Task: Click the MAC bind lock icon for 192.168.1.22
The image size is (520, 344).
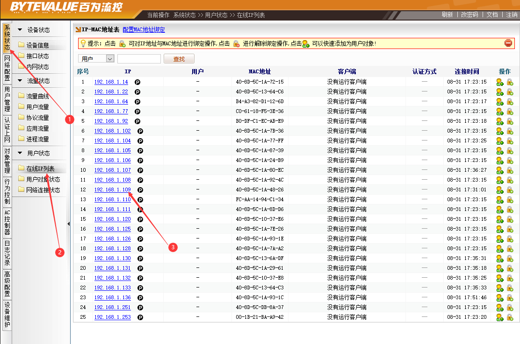Action: coord(510,92)
